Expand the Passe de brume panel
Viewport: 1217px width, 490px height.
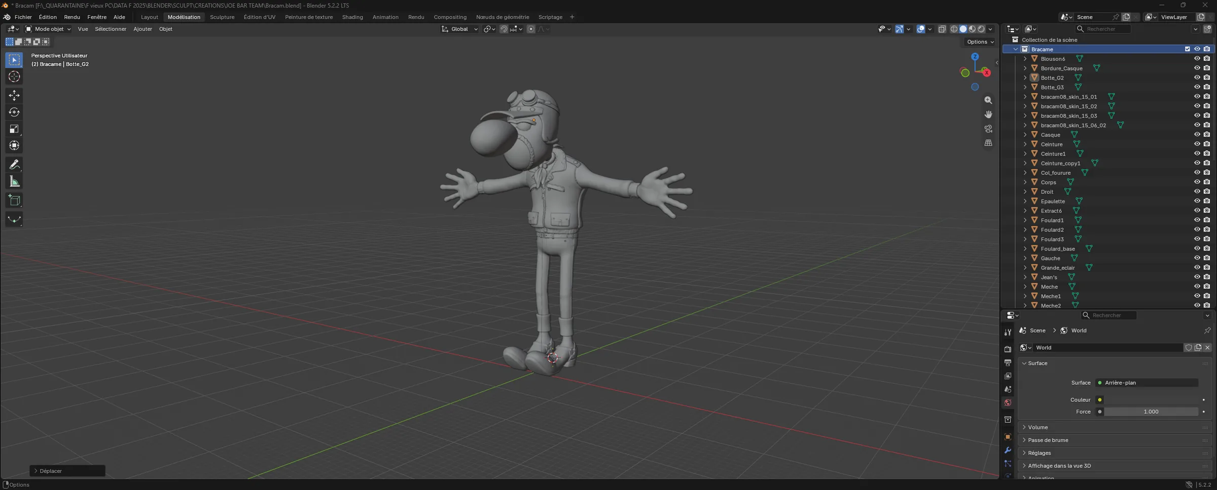(1115, 440)
